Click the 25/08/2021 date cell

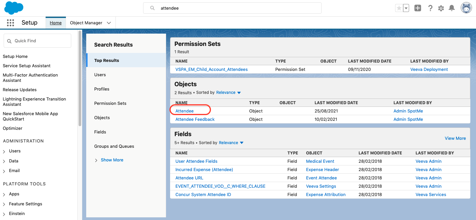point(326,111)
